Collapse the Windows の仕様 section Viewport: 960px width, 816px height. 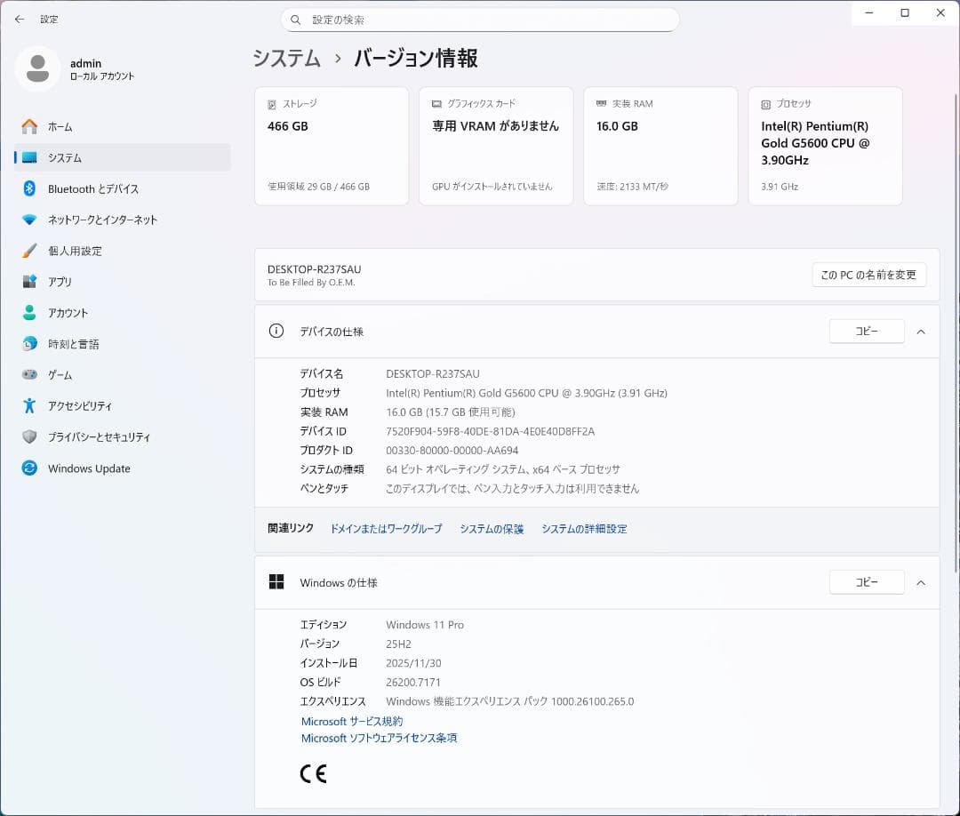[x=921, y=582]
